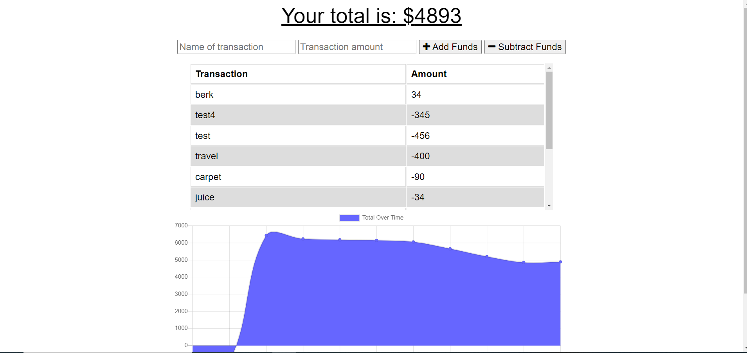747x353 pixels.
Task: Click the Transaction column header
Action: [x=221, y=74]
